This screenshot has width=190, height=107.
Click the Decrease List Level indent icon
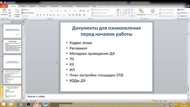pos(80,11)
